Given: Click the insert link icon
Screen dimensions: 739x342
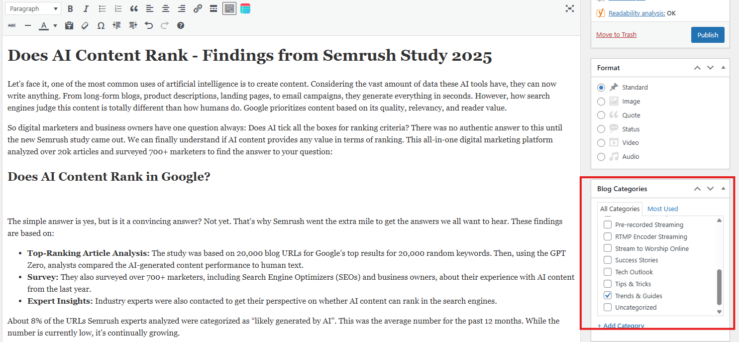Looking at the screenshot, I should click(198, 8).
